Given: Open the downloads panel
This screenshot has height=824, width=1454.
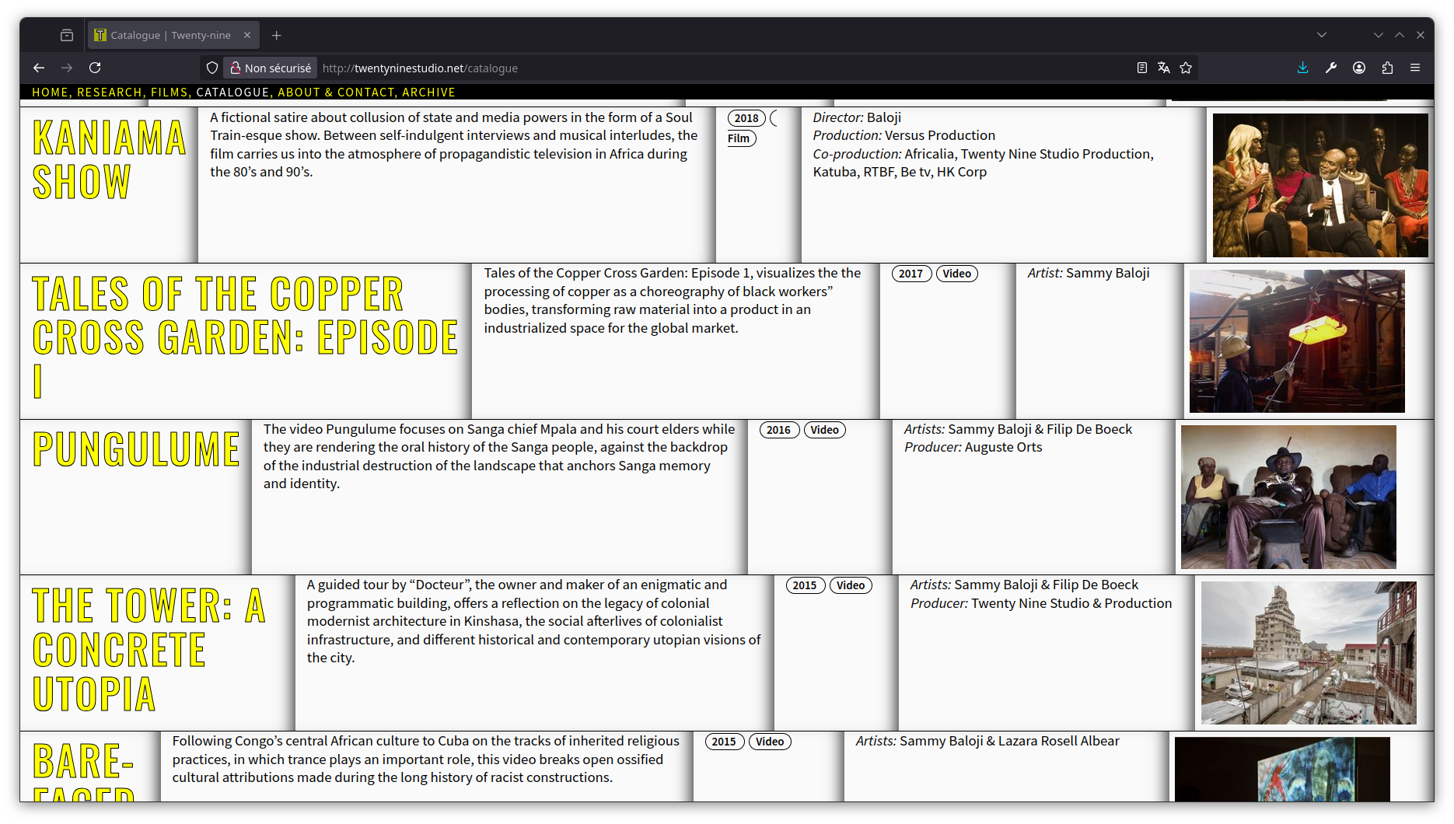Looking at the screenshot, I should click(x=1303, y=68).
